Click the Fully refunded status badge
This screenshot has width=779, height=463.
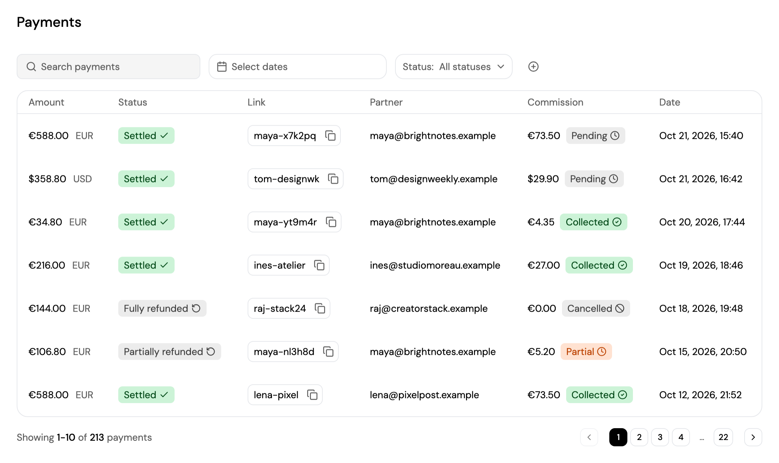[x=162, y=308]
